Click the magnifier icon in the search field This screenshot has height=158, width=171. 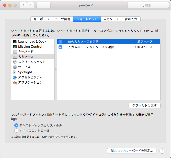142,5
